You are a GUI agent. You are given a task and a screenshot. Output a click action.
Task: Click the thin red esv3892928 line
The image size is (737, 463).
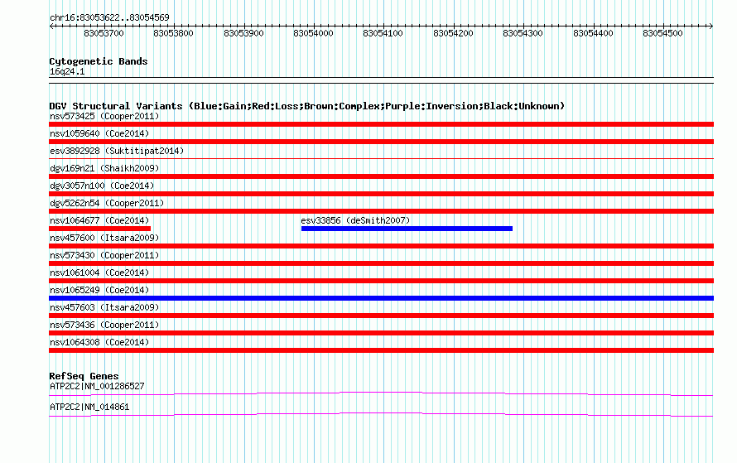pyautogui.click(x=381, y=159)
